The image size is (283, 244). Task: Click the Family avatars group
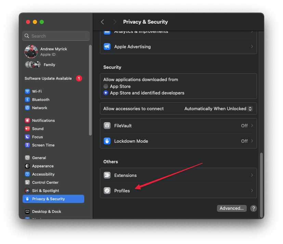point(33,64)
